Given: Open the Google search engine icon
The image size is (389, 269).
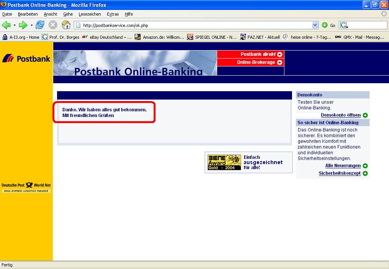Looking at the screenshot, I should pyautogui.click(x=344, y=25).
